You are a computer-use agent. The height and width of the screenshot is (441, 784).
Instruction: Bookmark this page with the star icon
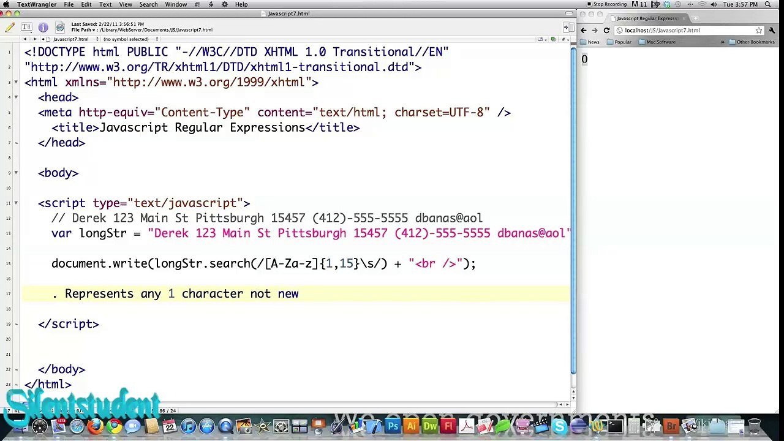click(x=758, y=30)
